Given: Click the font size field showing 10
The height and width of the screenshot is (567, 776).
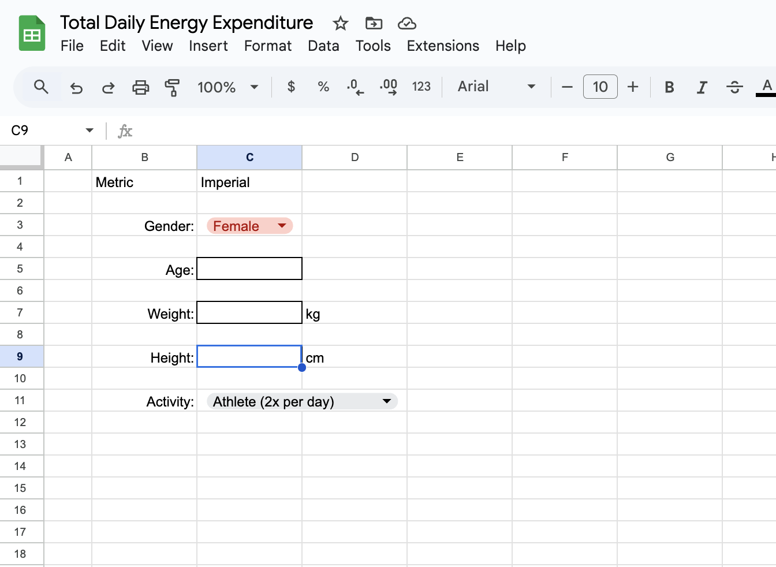Looking at the screenshot, I should click(x=600, y=87).
